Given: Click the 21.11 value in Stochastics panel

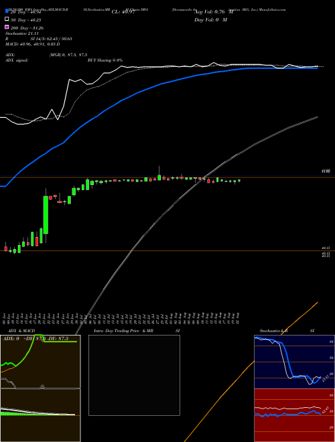Looking at the screenshot, I should tap(325, 378).
